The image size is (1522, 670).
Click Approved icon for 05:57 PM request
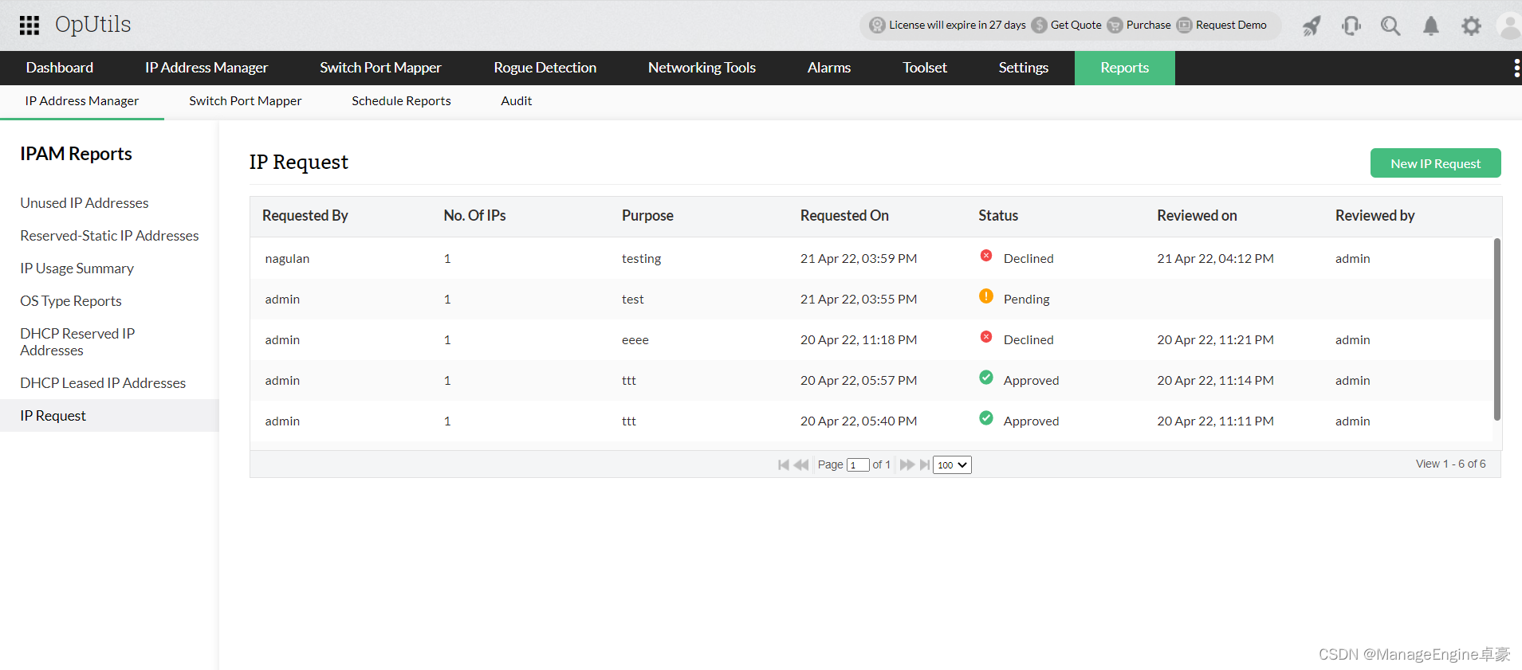pos(986,378)
